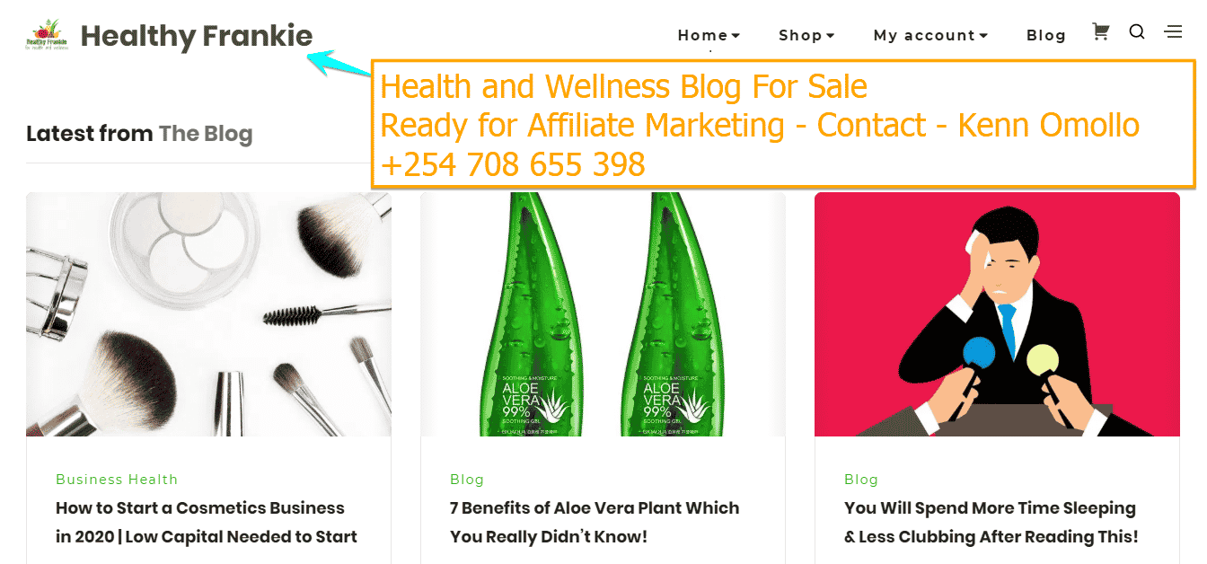The image size is (1207, 564).
Task: Open the sleeping and clubbing article title
Action: [991, 523]
